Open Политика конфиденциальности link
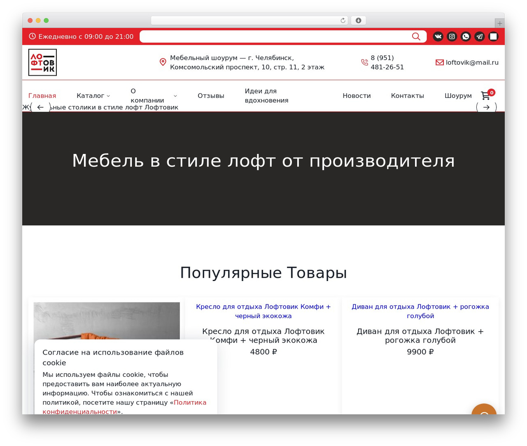 pyautogui.click(x=124, y=407)
